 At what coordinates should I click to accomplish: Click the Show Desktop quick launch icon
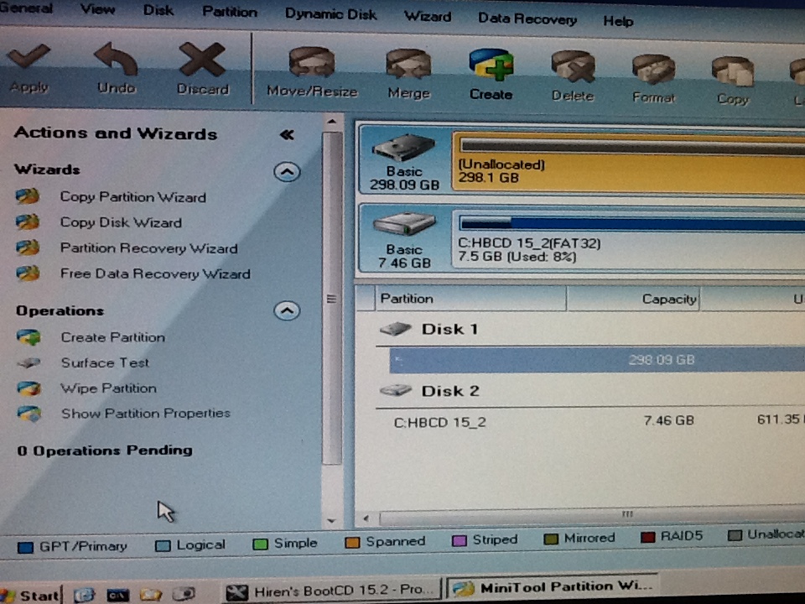pos(84,595)
